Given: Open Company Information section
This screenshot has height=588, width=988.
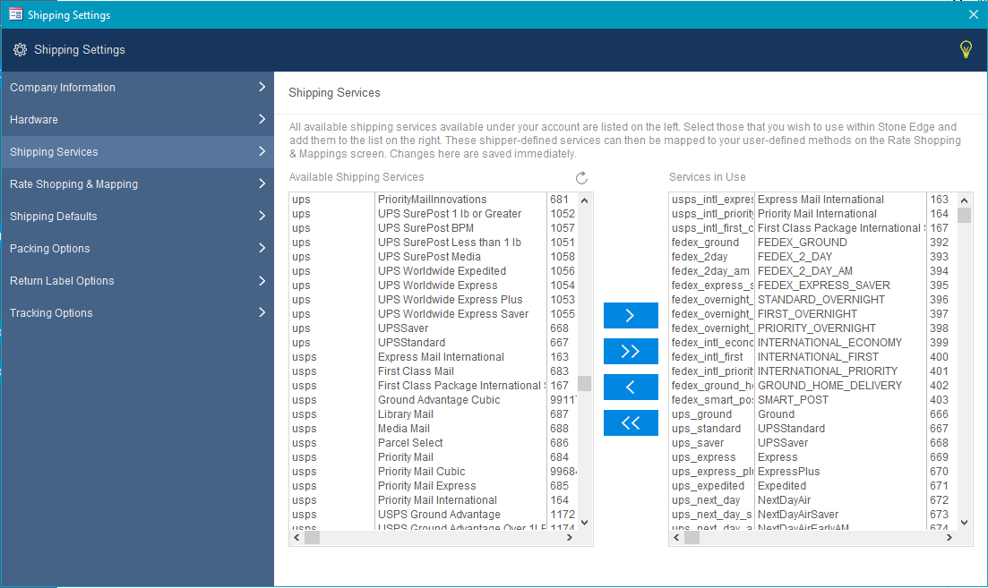Looking at the screenshot, I should pos(137,88).
